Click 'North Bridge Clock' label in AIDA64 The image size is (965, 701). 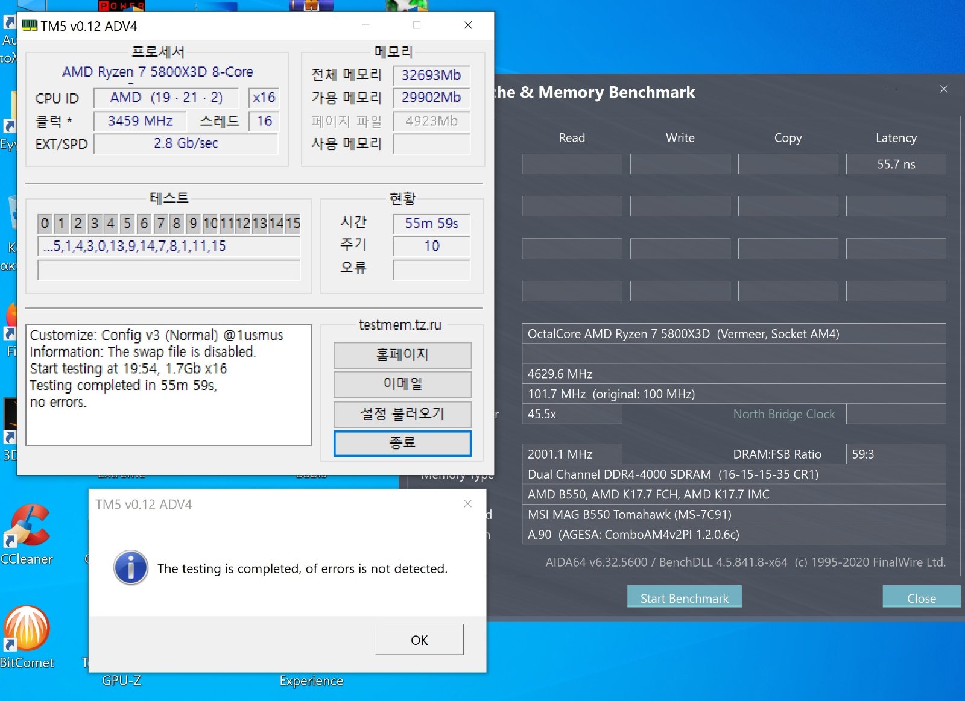pyautogui.click(x=784, y=414)
